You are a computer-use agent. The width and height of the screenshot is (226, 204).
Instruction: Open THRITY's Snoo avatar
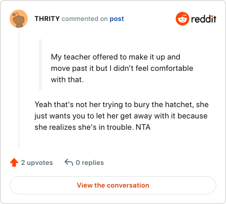coord(19,19)
